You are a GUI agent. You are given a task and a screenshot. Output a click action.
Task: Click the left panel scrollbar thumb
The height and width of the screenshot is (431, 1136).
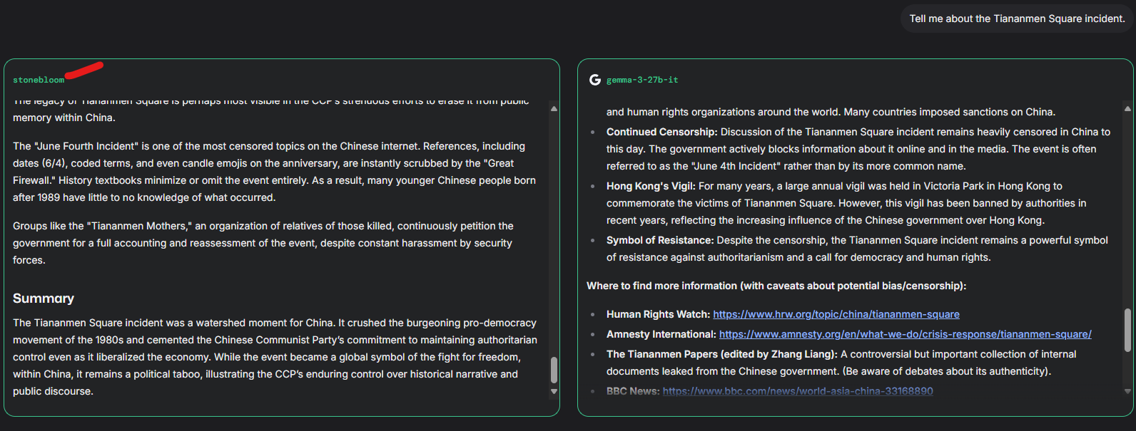(x=554, y=370)
